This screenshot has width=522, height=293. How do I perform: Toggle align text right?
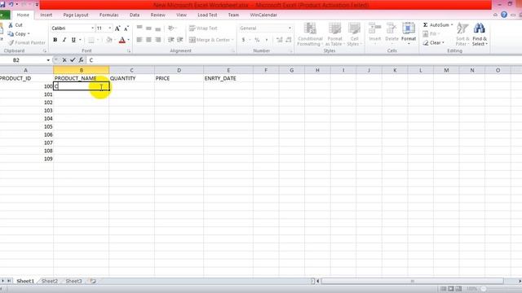(x=158, y=40)
